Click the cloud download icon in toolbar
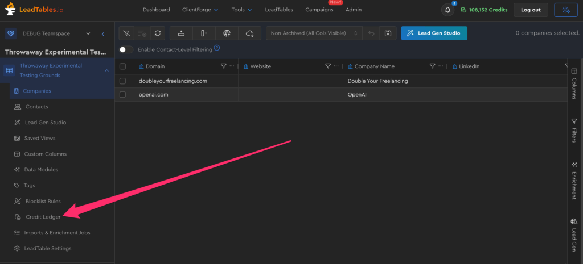 (x=249, y=33)
